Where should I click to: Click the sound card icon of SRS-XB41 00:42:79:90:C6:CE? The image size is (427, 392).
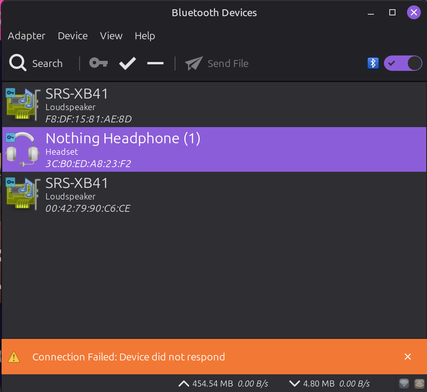[23, 194]
